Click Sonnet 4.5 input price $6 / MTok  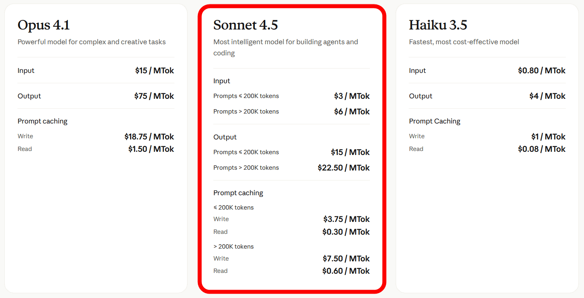[x=352, y=112]
